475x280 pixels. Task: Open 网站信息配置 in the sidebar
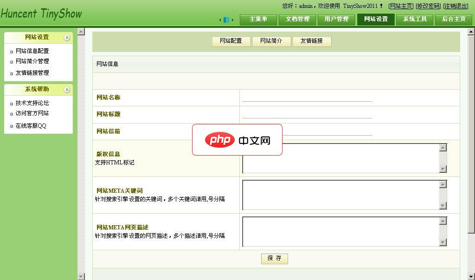pyautogui.click(x=32, y=51)
